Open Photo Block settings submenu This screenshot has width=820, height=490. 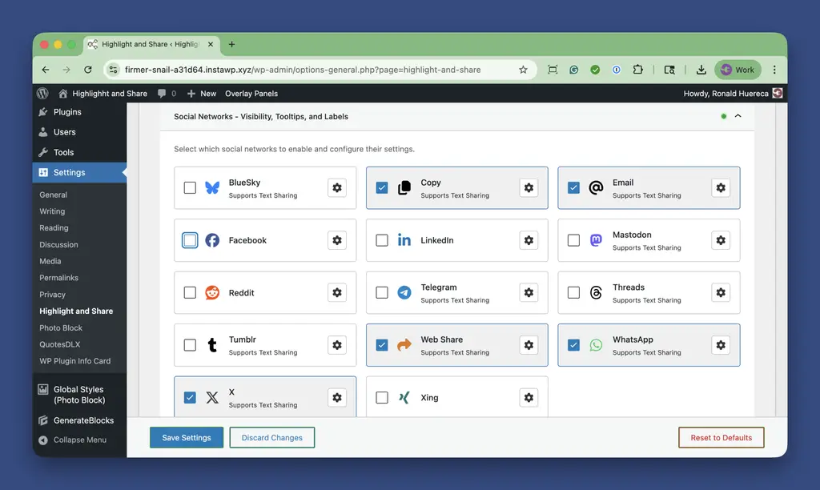coord(61,328)
